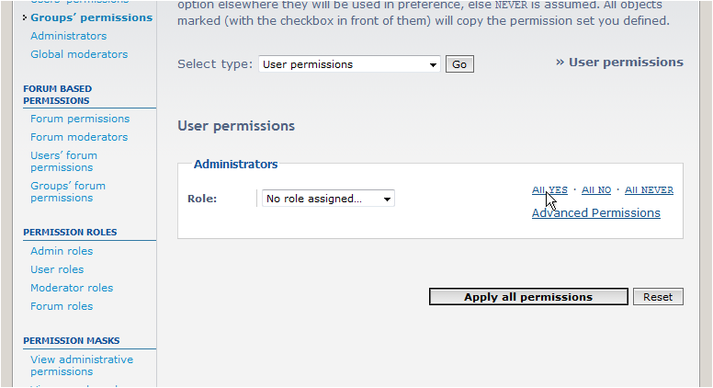The height and width of the screenshot is (388, 713).
Task: Open Moderator roles page
Action: pyautogui.click(x=72, y=288)
